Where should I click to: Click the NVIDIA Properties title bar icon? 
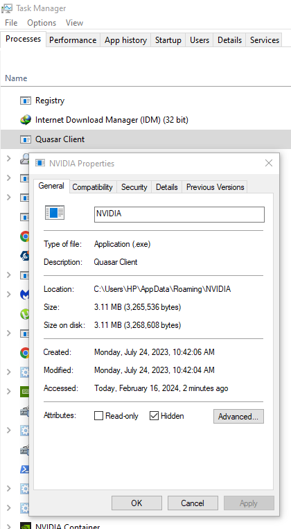click(x=40, y=164)
